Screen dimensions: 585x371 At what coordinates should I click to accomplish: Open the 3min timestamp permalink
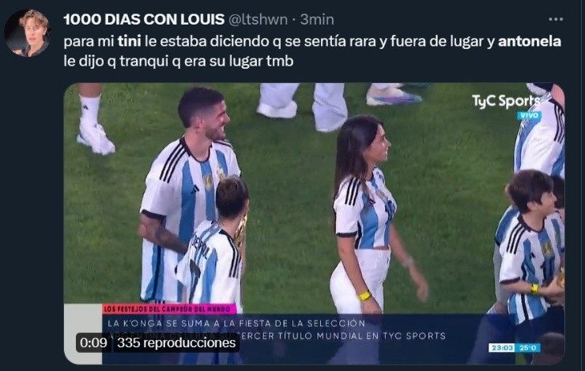(317, 20)
